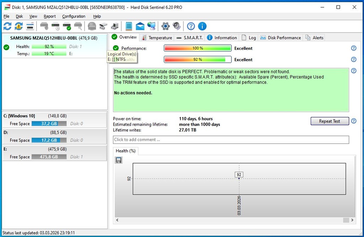The height and width of the screenshot is (237, 364).
Task: Click help icon next to Performance bar
Action: coord(354,48)
